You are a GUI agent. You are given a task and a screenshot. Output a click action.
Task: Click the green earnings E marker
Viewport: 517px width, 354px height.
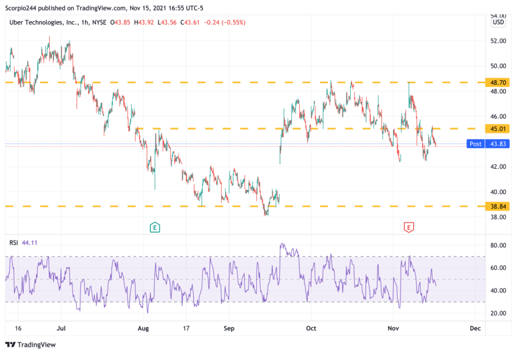click(155, 227)
